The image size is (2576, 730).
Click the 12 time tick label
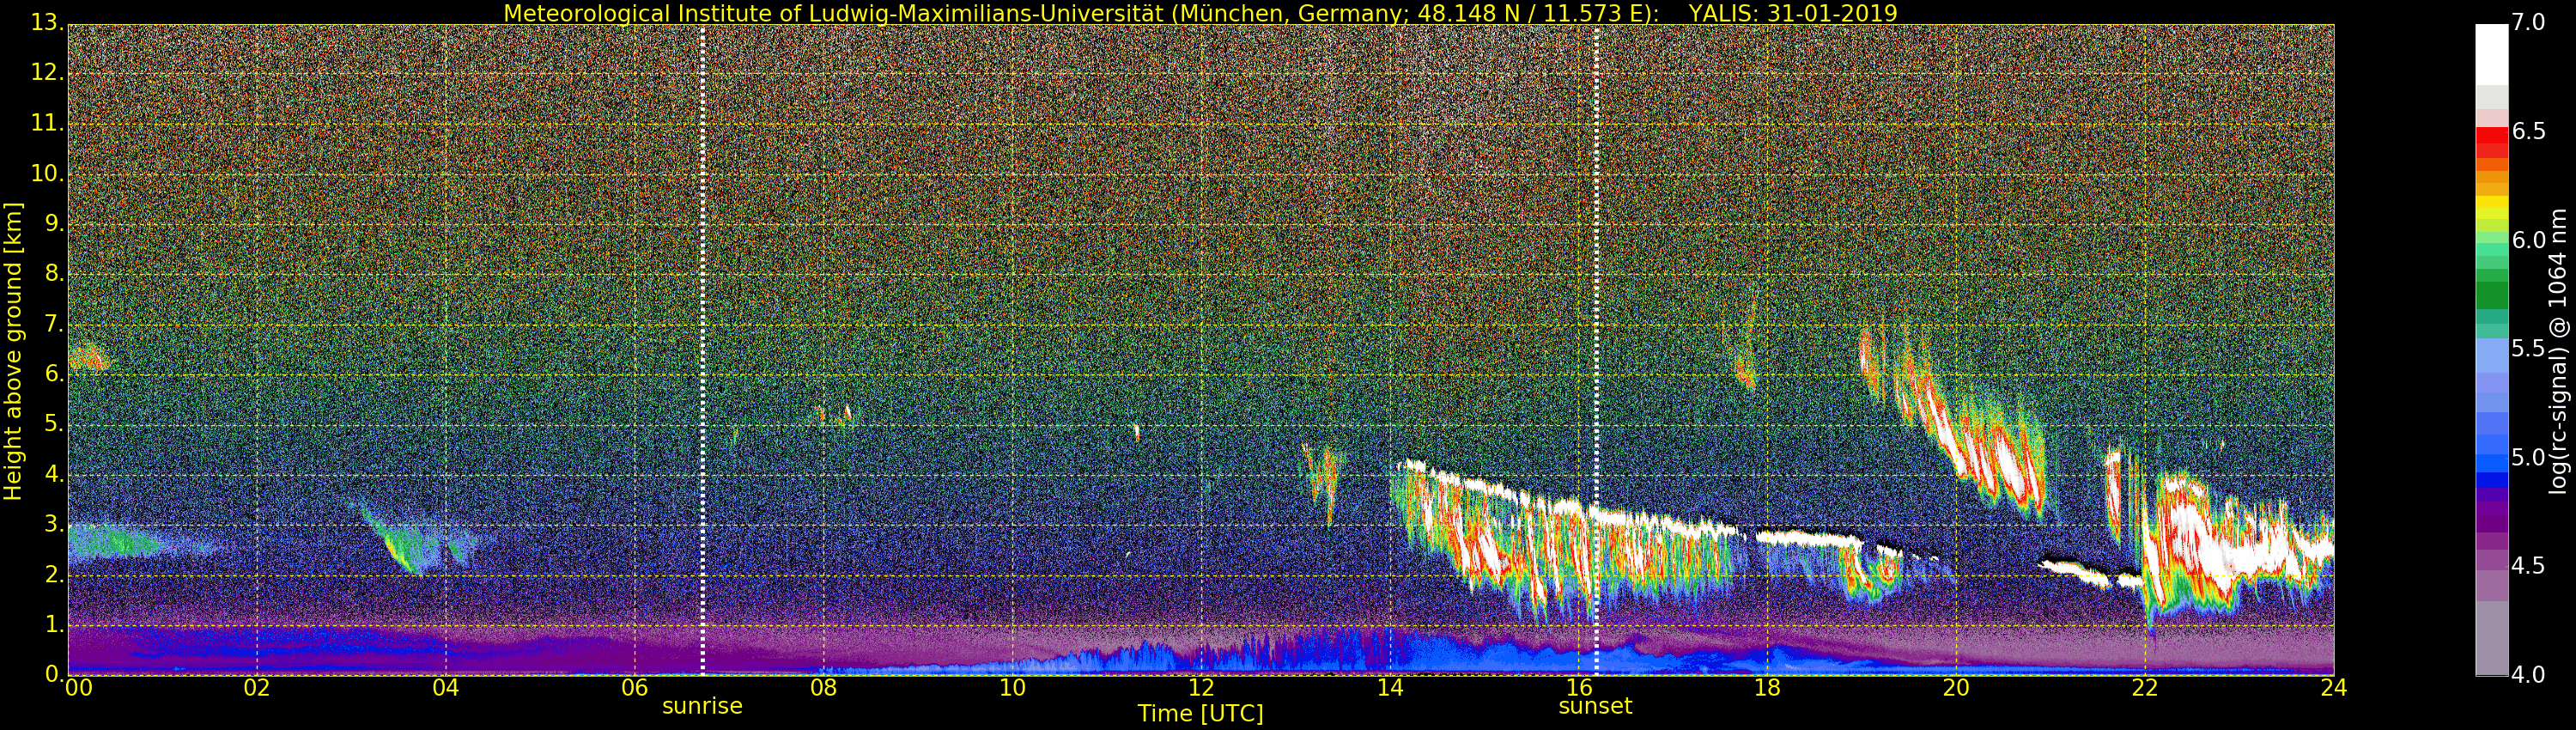pyautogui.click(x=1201, y=688)
